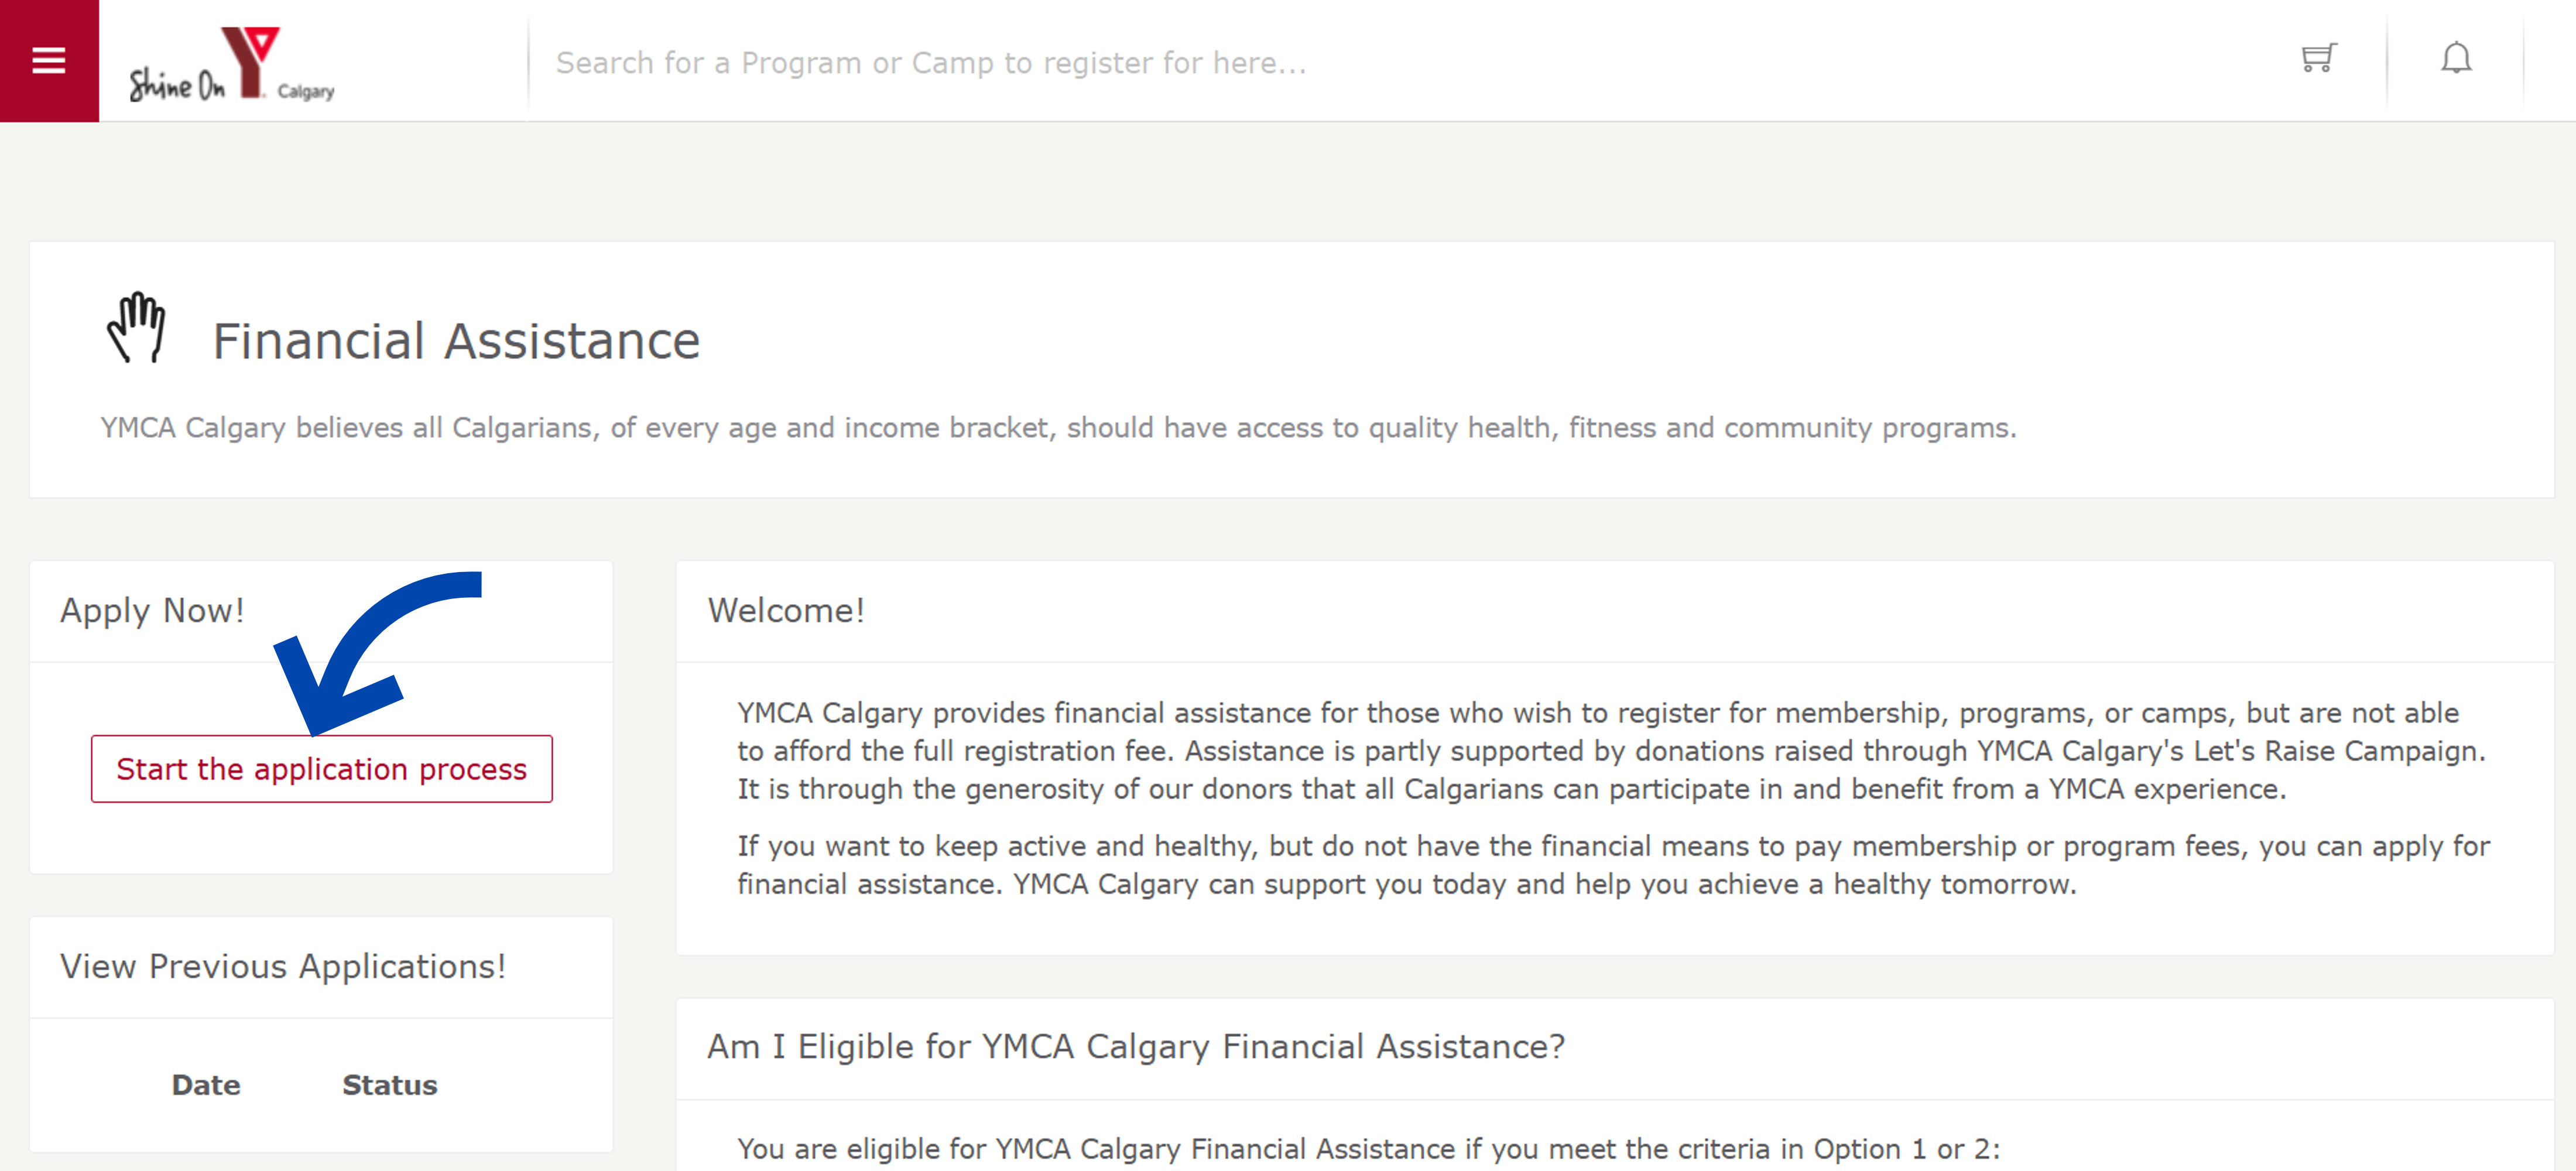Screen dimensions: 2576x1171
Task: Click the Am I Eligible panel heading
Action: click(1135, 1047)
